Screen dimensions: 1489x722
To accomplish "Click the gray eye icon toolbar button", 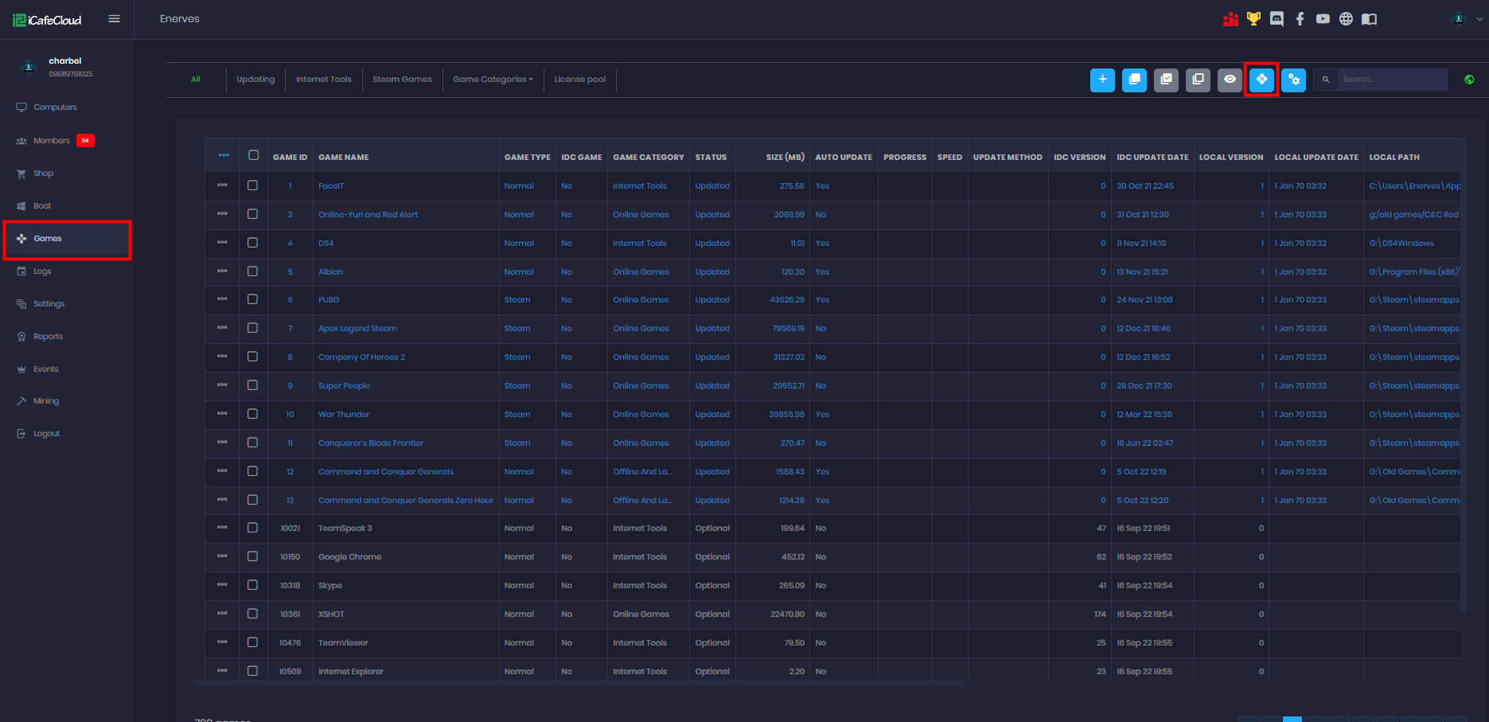I will (x=1230, y=80).
